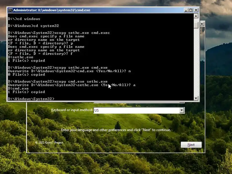The image size is (232, 174).
Task: Click the "Overwrite D:\Windows\System32\cmd.exe" prompt line
Action: 69,71
